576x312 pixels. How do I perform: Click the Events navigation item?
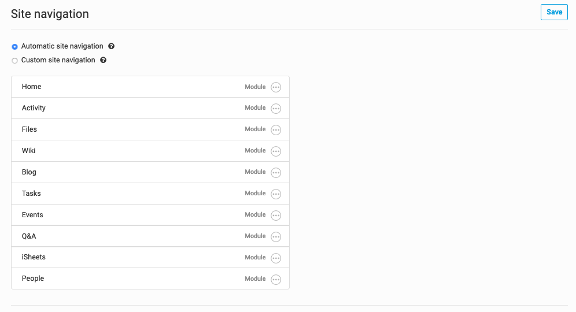coord(32,215)
